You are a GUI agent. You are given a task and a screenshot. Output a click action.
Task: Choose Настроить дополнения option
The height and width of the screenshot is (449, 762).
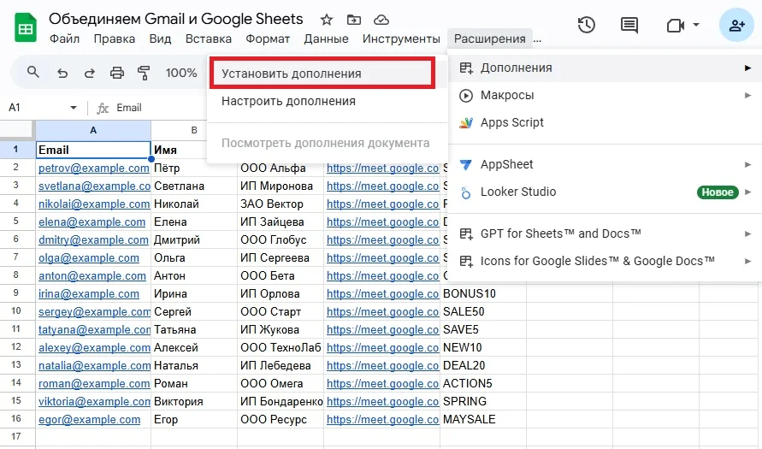(x=288, y=101)
